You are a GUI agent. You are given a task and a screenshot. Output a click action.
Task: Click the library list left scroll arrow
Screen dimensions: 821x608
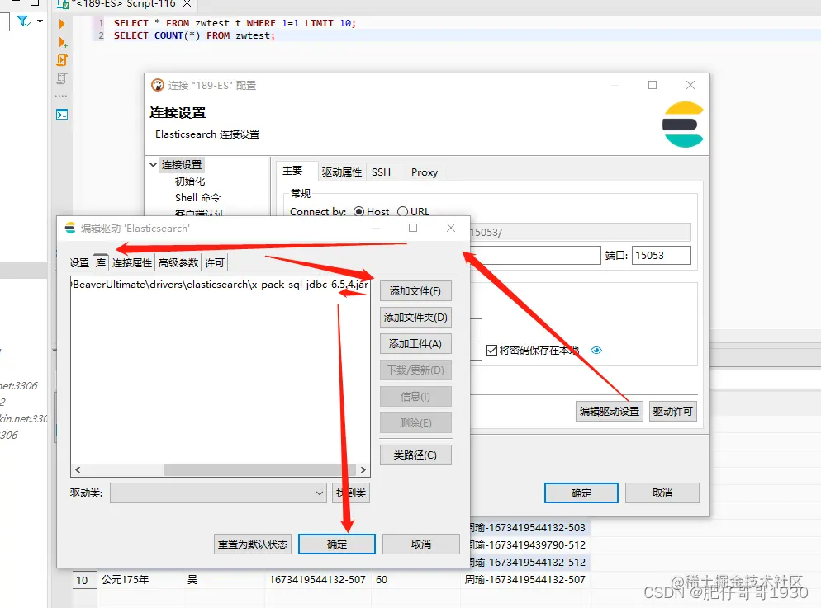(78, 469)
